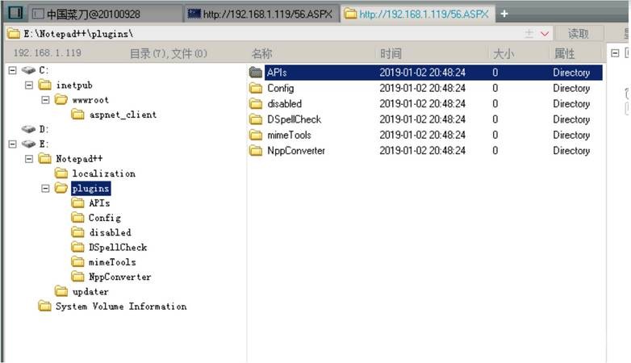Click the folder icon beside the path field
The height and width of the screenshot is (363, 631).
(x=12, y=34)
